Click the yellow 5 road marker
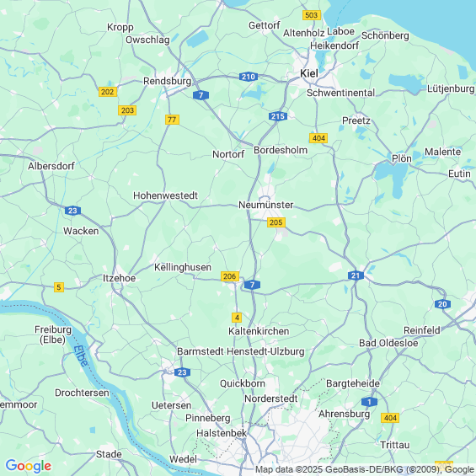The width and height of the screenshot is (476, 476). click(x=59, y=287)
